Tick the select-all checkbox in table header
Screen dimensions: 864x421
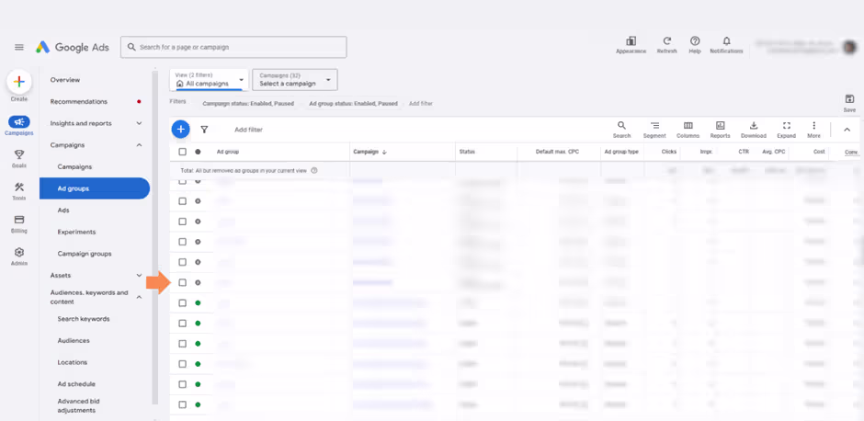pyautogui.click(x=182, y=152)
